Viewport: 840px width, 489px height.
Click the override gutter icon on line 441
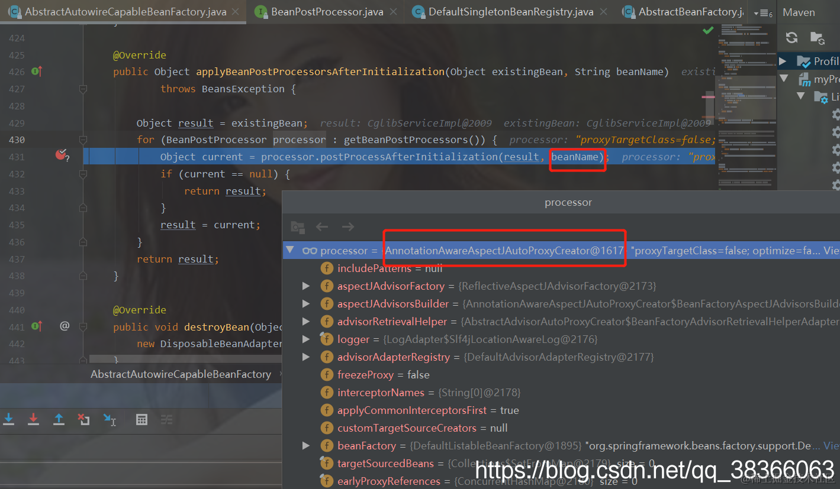tap(36, 326)
